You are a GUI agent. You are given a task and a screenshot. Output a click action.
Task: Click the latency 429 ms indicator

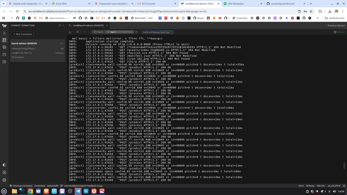coord(339,32)
